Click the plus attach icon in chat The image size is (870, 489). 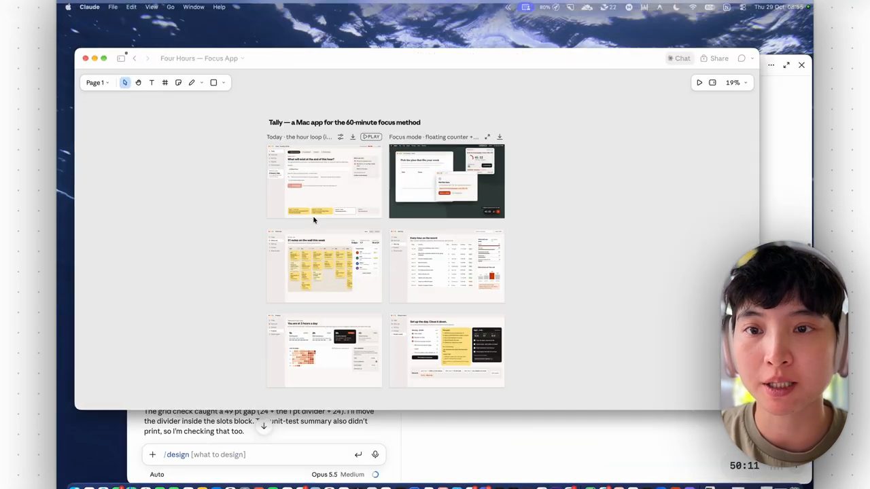(152, 454)
